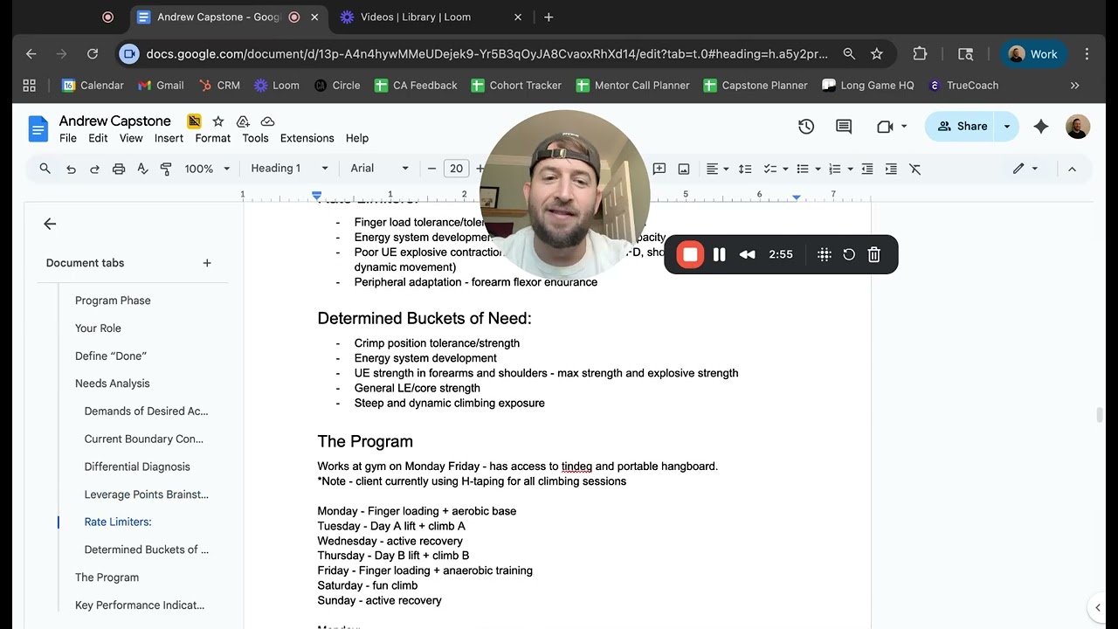Expand the Arial font dropdown
Image resolution: width=1118 pixels, height=629 pixels.
[x=379, y=169]
